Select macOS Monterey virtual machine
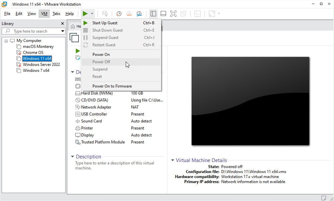Image resolution: width=334 pixels, height=201 pixels. point(38,47)
